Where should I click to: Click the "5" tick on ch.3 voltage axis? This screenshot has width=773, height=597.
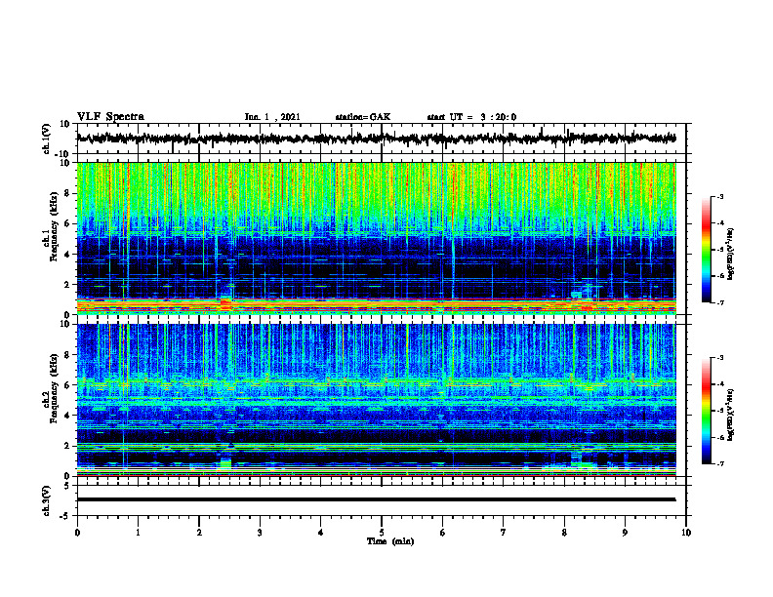(x=68, y=486)
